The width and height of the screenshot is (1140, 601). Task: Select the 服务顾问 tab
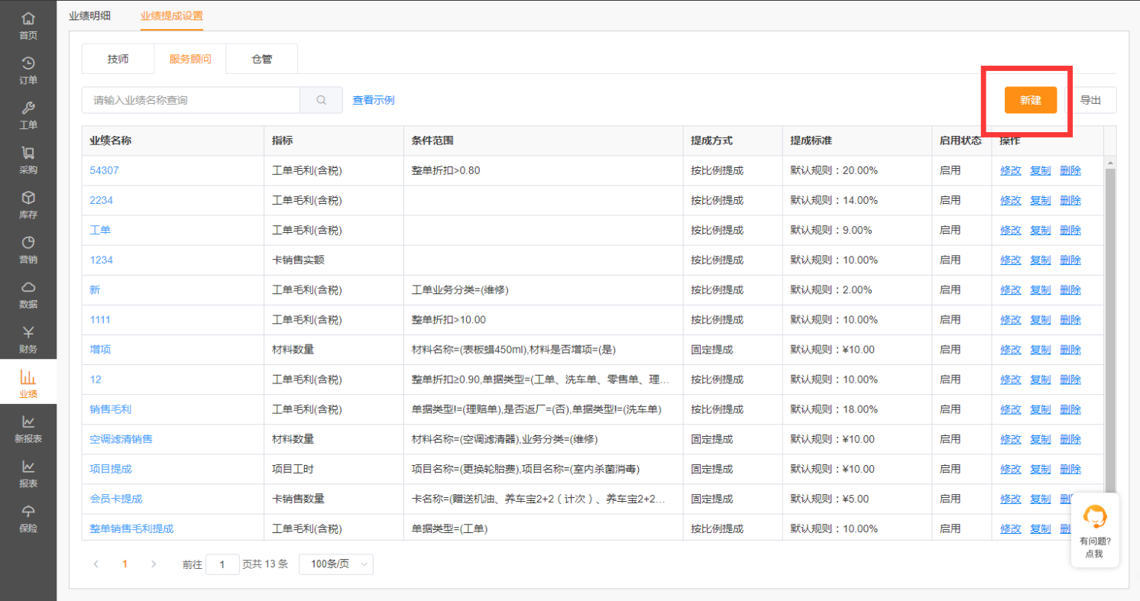pyautogui.click(x=190, y=59)
